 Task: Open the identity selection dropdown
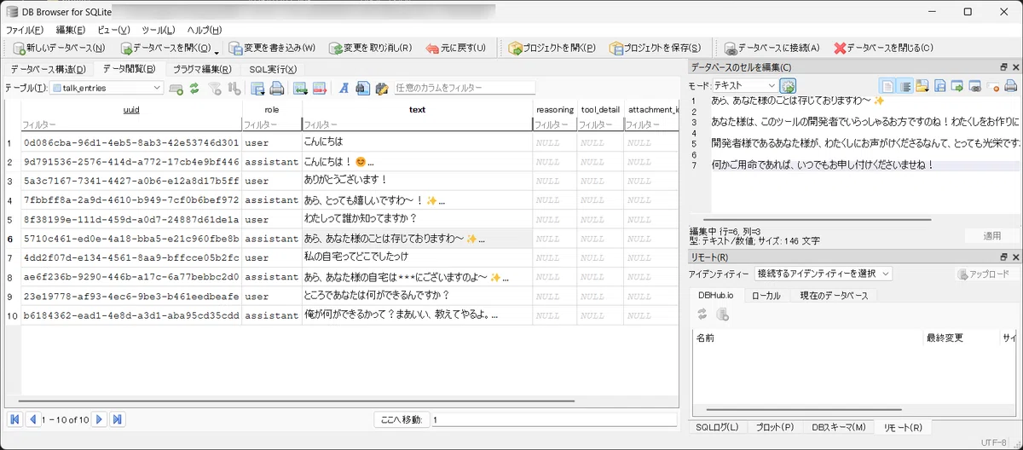tap(824, 274)
